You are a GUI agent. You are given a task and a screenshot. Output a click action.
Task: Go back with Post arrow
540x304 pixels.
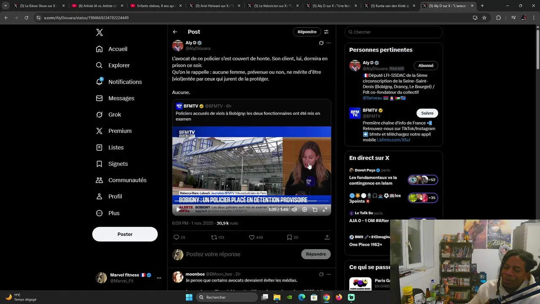coord(175,32)
